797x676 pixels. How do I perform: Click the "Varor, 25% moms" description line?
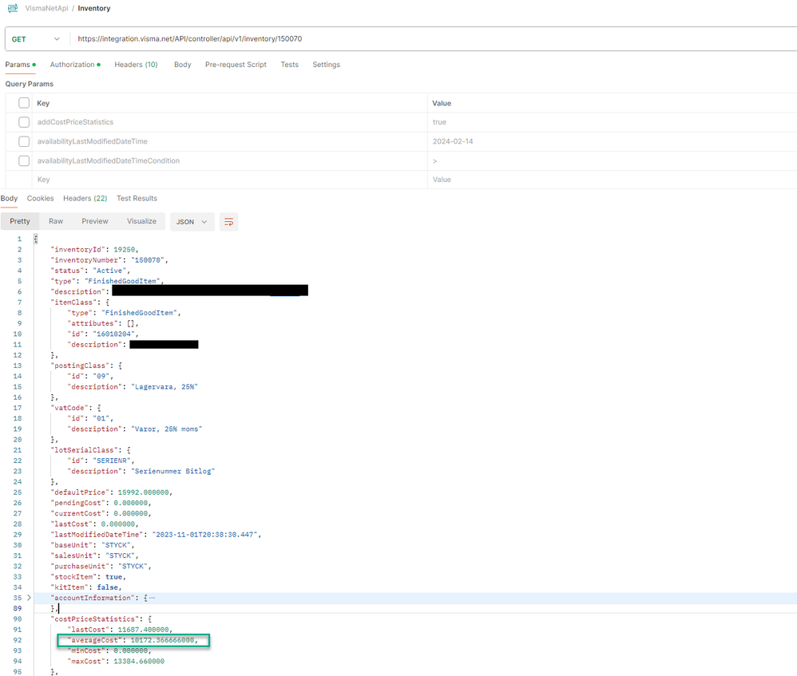(135, 429)
